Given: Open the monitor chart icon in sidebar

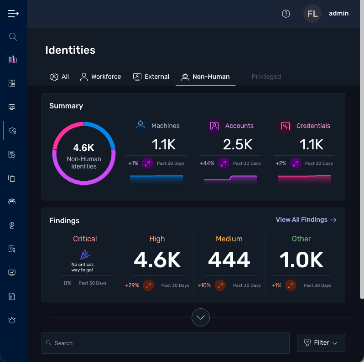Looking at the screenshot, I should click(12, 273).
